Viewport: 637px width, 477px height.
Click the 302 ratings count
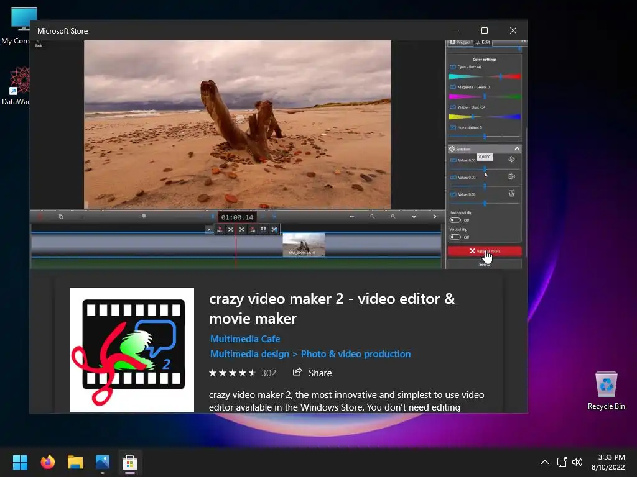(269, 373)
